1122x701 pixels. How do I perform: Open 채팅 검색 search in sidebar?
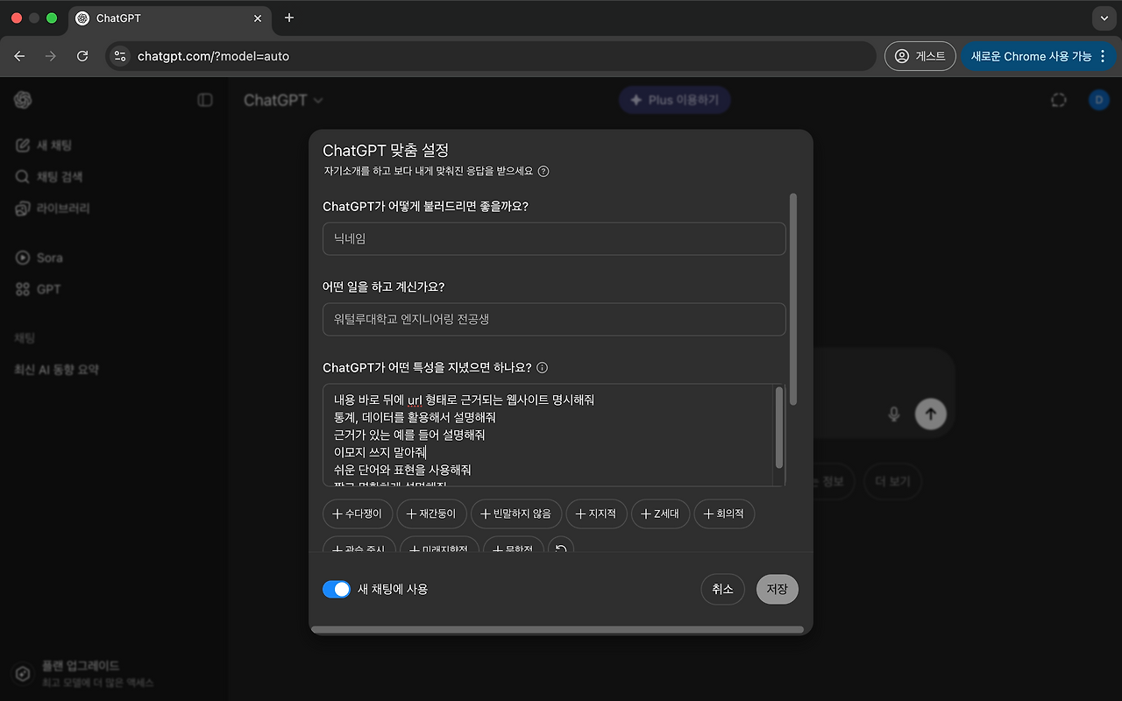[x=49, y=177]
